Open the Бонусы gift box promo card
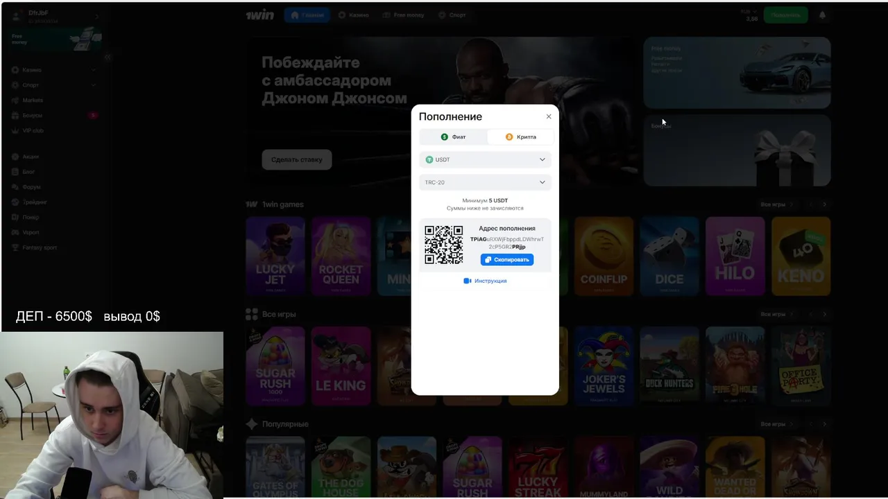The width and height of the screenshot is (888, 499). click(737, 150)
